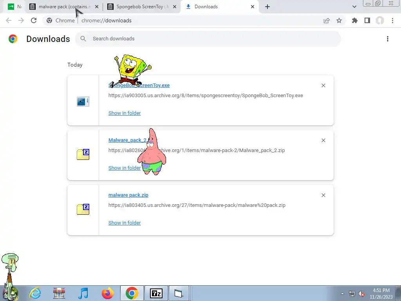
Task: Bookmark this tab with the star icon
Action: point(339,20)
